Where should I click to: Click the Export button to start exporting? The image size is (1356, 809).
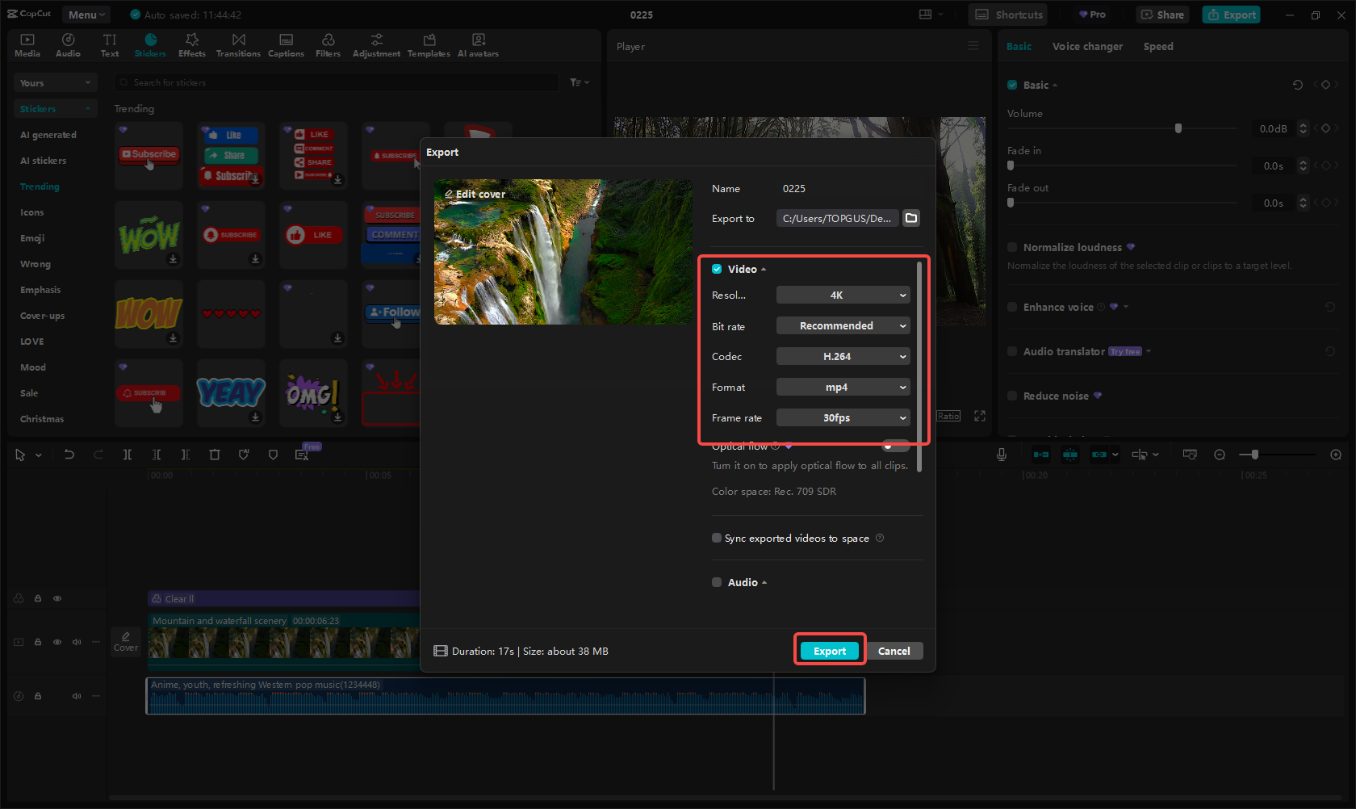[x=829, y=650]
